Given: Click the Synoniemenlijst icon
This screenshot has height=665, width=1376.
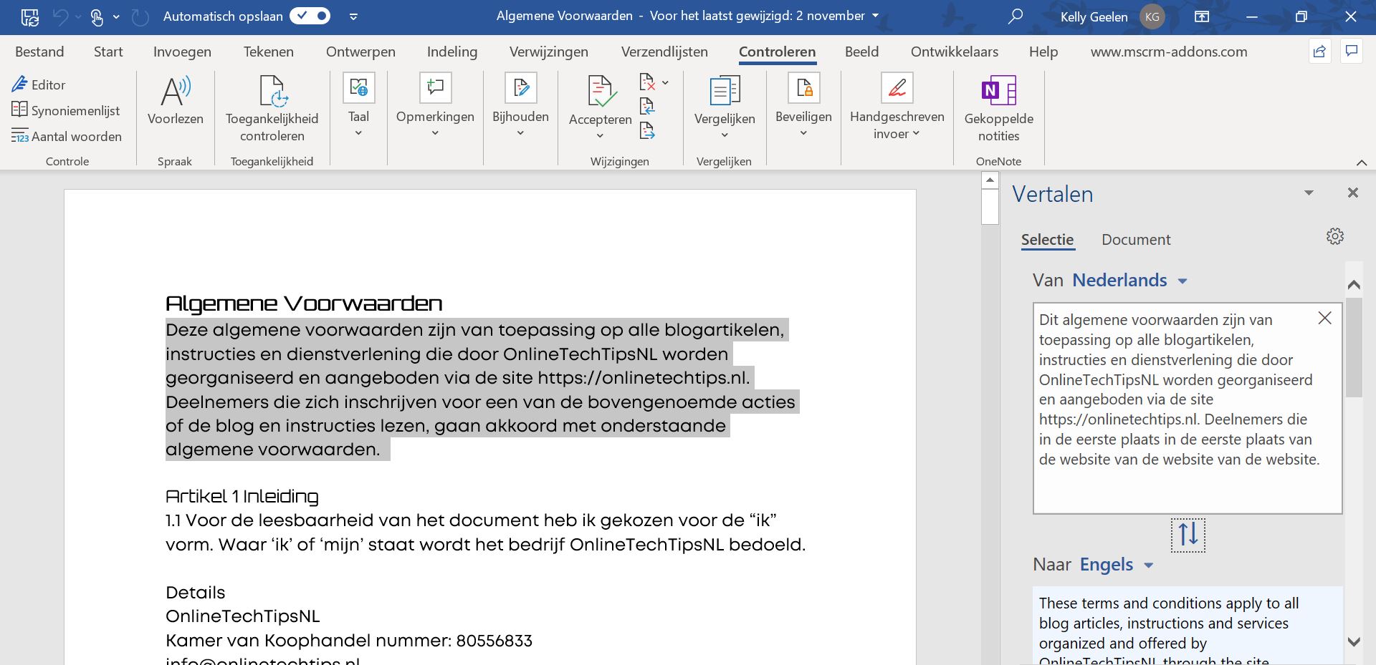Looking at the screenshot, I should (19, 110).
